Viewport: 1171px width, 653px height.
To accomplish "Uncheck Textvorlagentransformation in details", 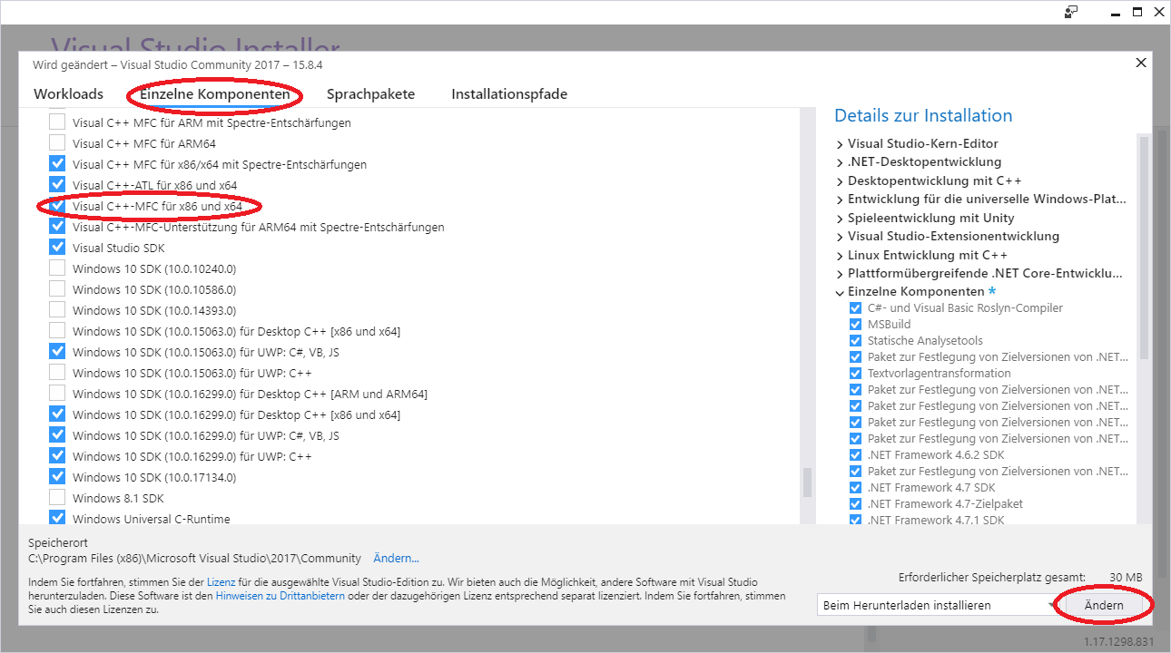I will 855,374.
